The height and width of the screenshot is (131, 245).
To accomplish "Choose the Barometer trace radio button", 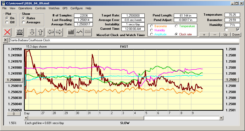I will click(151, 26).
